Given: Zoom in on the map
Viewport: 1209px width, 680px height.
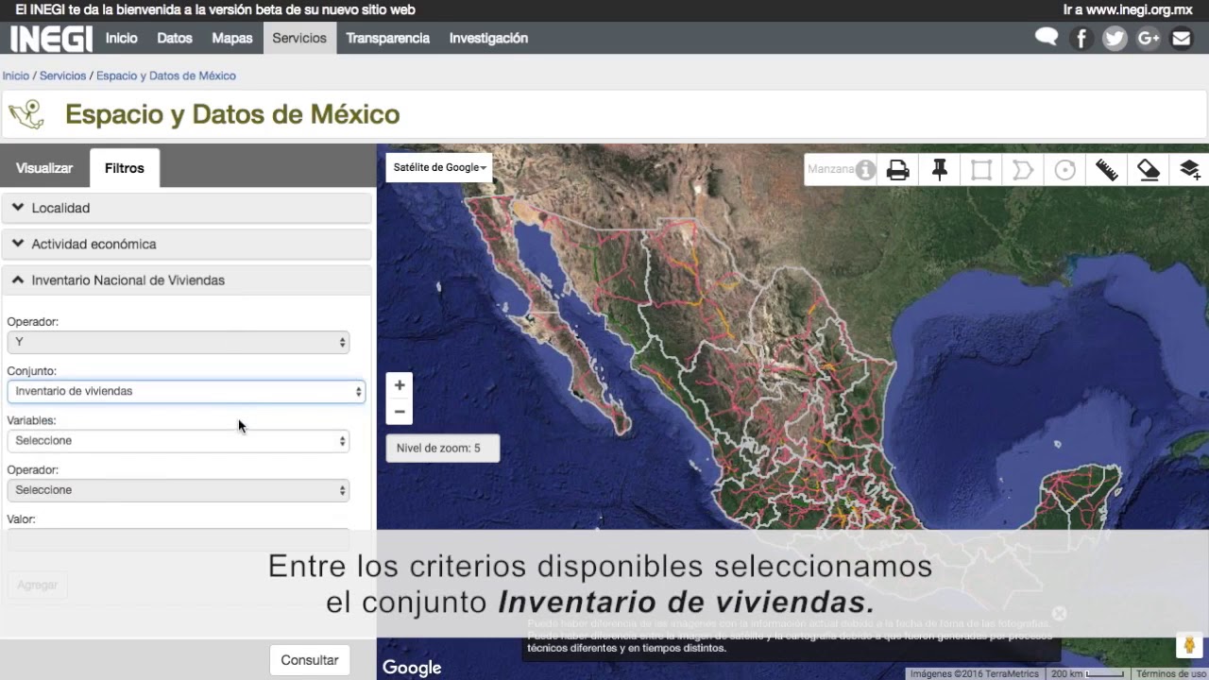Looking at the screenshot, I should click(x=400, y=385).
